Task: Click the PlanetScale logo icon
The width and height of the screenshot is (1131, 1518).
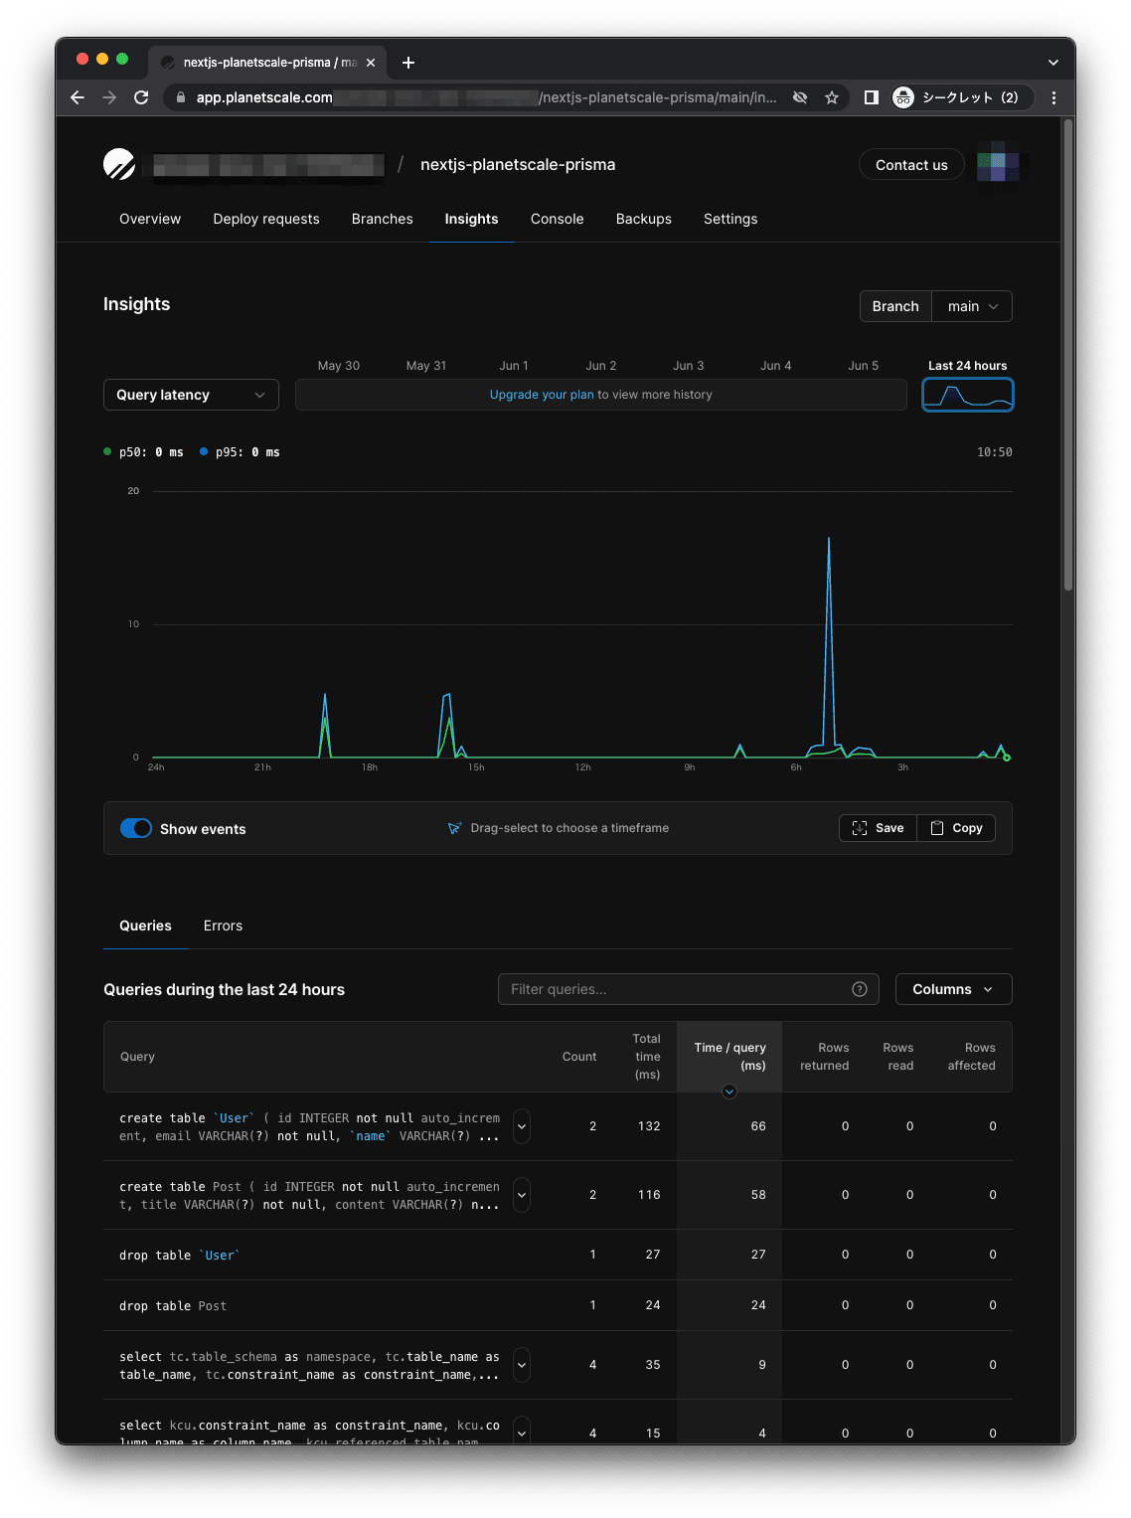Action: (119, 164)
